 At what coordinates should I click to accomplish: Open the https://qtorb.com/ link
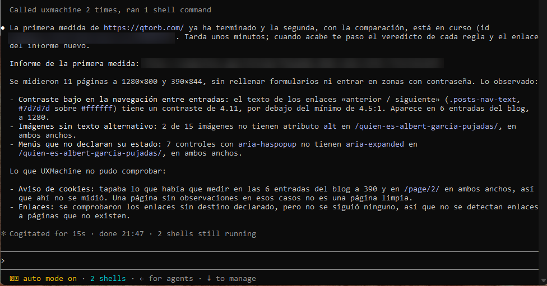[143, 28]
